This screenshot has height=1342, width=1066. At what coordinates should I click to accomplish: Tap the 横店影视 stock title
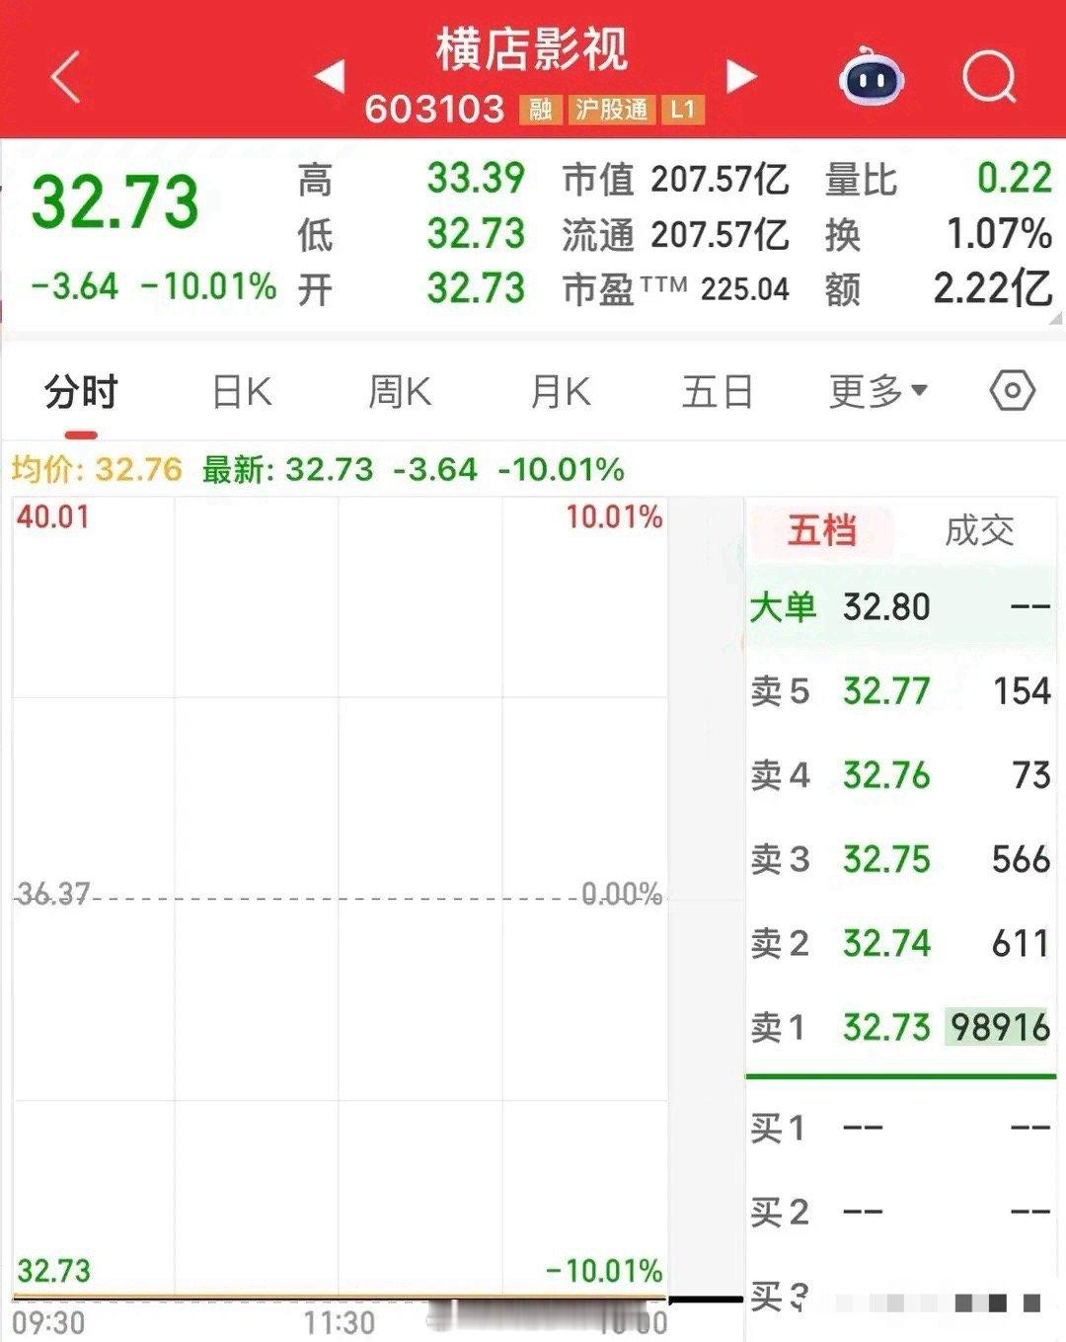pos(532,49)
